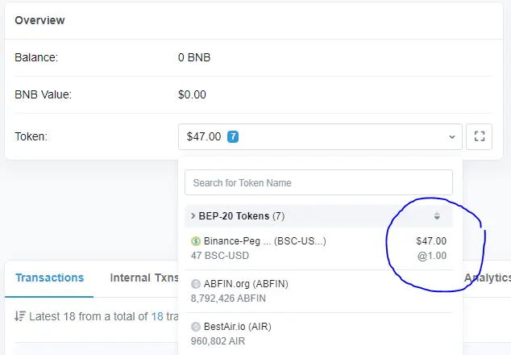Click the blue 18 total transactions link
511x355 pixels.
pos(157,316)
